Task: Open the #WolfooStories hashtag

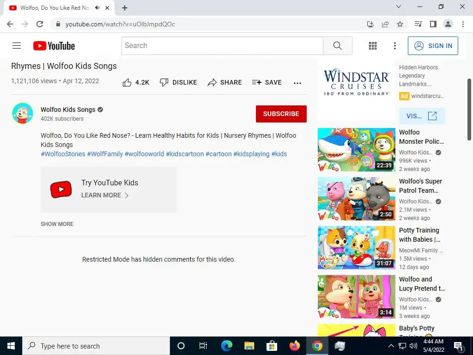Action: click(63, 154)
